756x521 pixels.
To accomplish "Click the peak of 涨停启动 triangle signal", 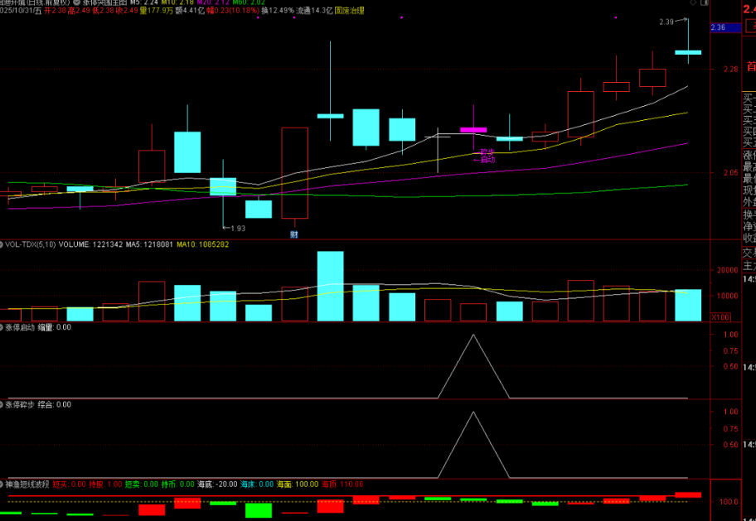I will click(473, 335).
